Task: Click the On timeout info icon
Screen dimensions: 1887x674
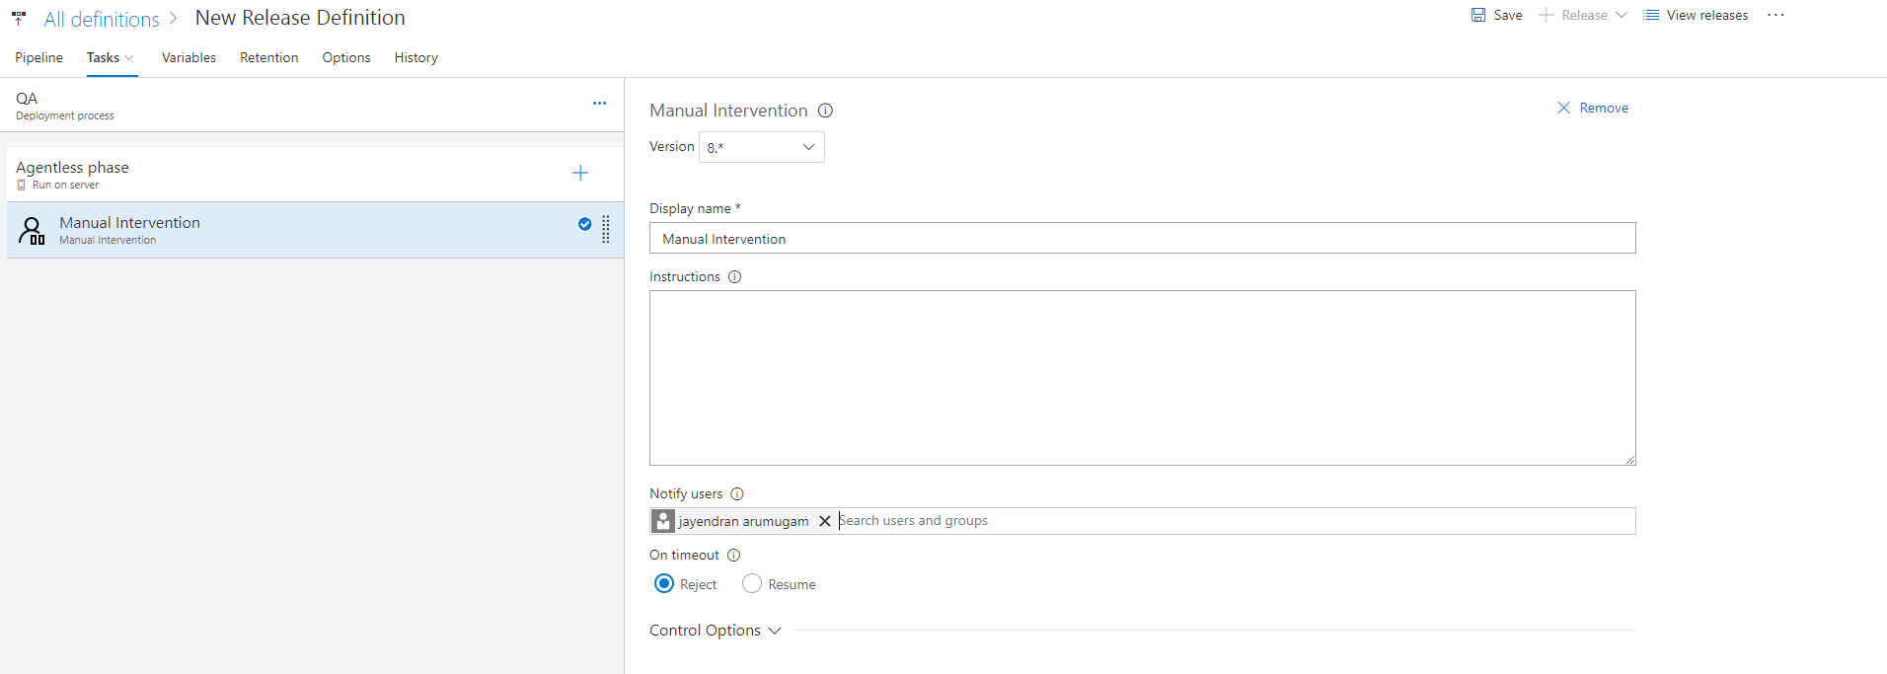Action: (x=733, y=556)
